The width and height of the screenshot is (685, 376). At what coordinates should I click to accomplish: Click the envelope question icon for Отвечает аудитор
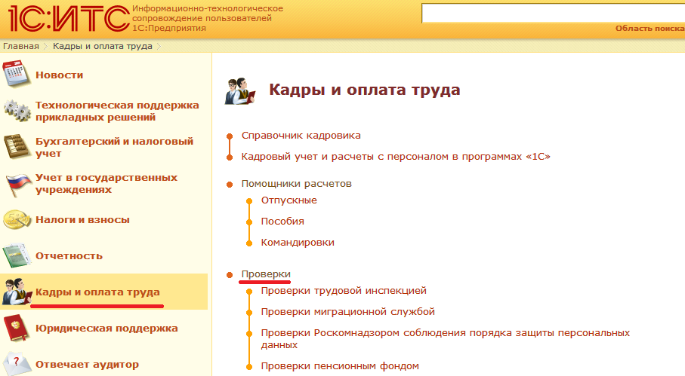pos(17,363)
